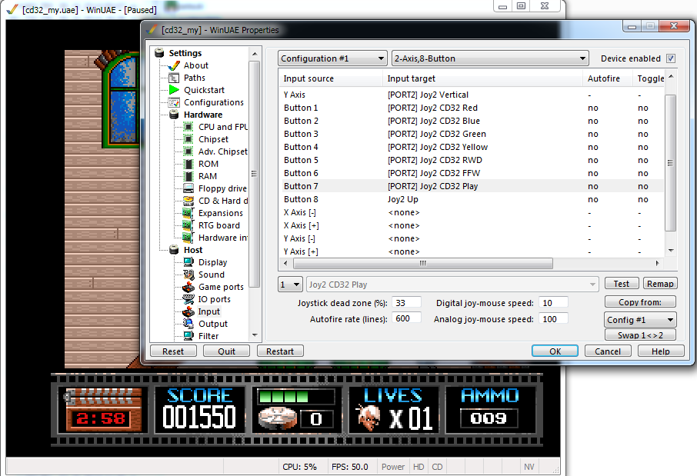697x476 pixels.
Task: Click the Filter monitor icon
Action: [188, 336]
